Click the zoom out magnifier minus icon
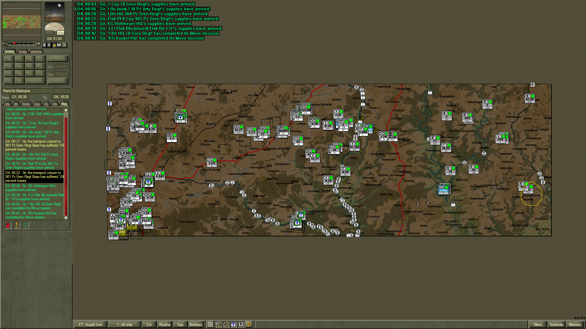The width and height of the screenshot is (586, 329). 5,44
